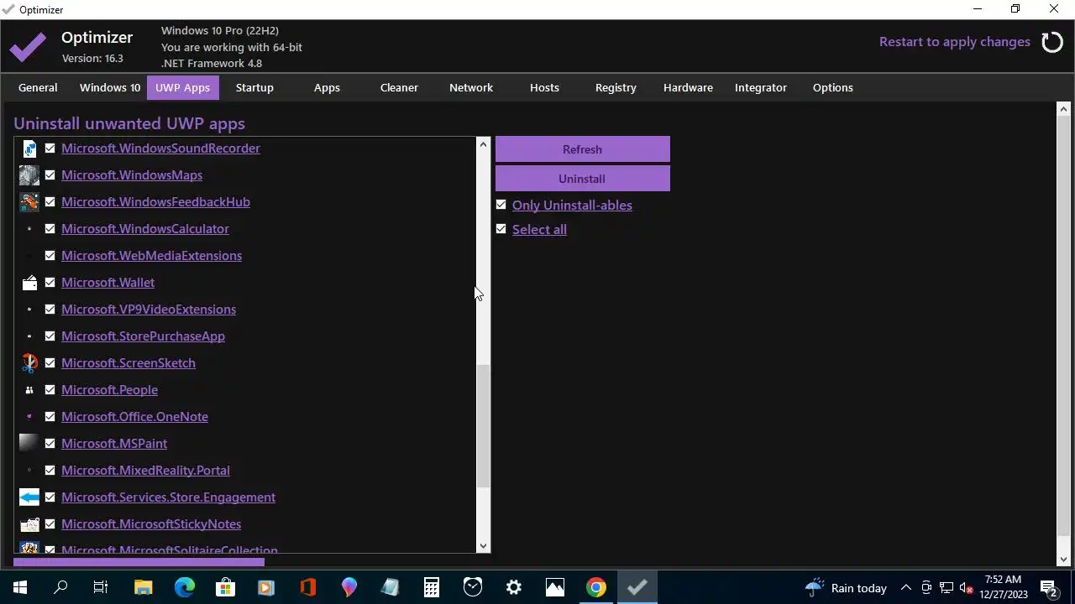Click Restart to apply changes text

955,42
